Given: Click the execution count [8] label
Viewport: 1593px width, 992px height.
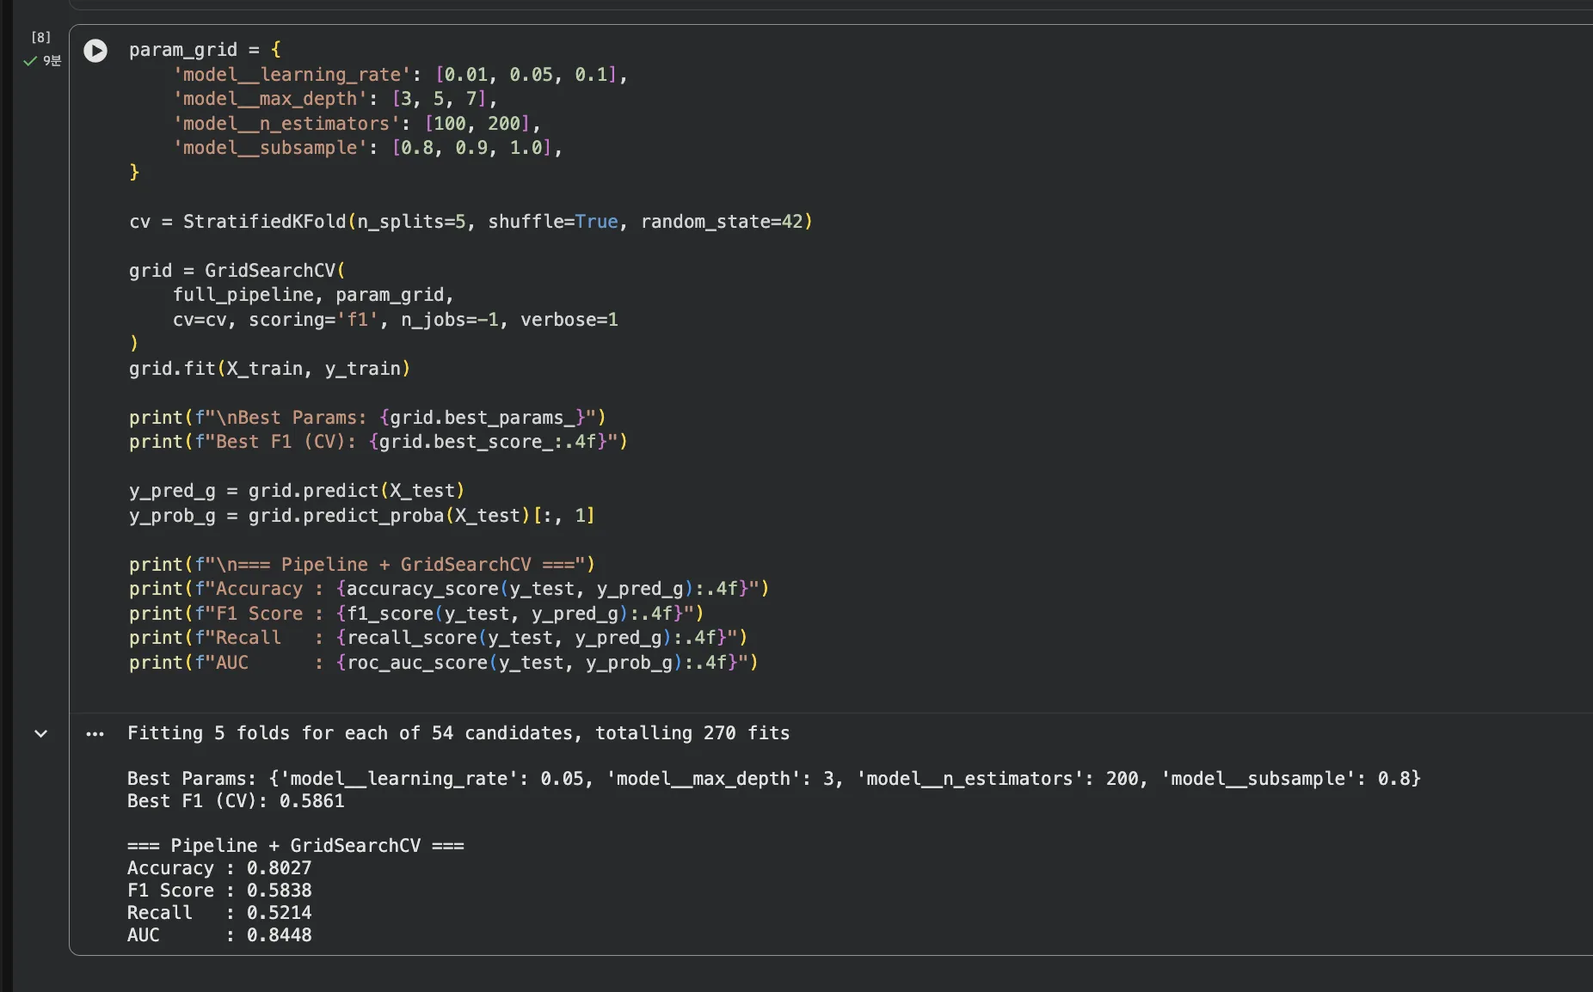Looking at the screenshot, I should (40, 37).
